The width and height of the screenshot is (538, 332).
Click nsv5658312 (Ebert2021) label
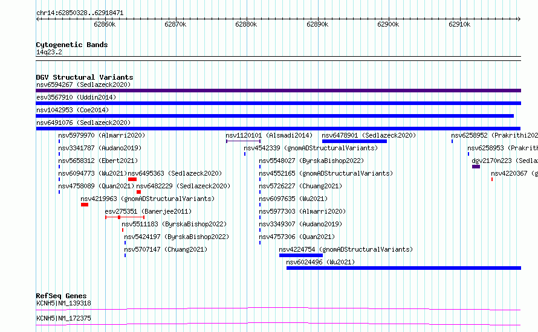tap(98, 161)
